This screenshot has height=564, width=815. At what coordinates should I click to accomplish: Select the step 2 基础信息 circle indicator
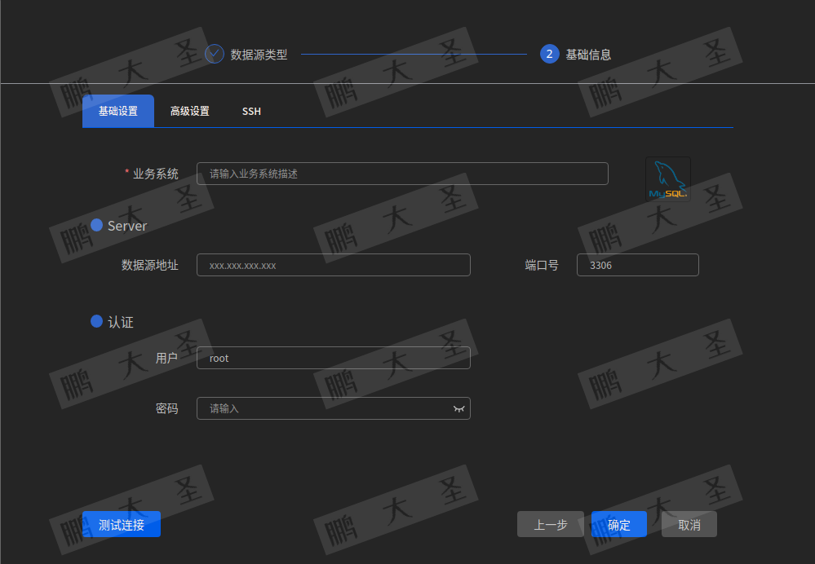548,54
